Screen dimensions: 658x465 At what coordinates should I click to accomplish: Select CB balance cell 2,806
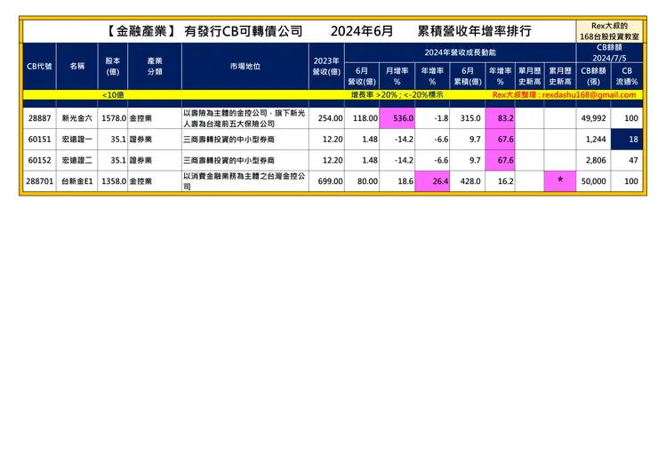[593, 160]
